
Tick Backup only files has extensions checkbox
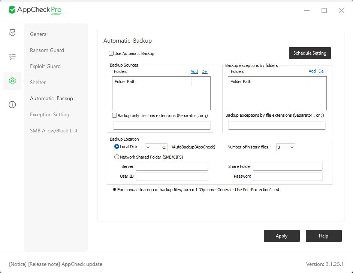click(x=114, y=115)
